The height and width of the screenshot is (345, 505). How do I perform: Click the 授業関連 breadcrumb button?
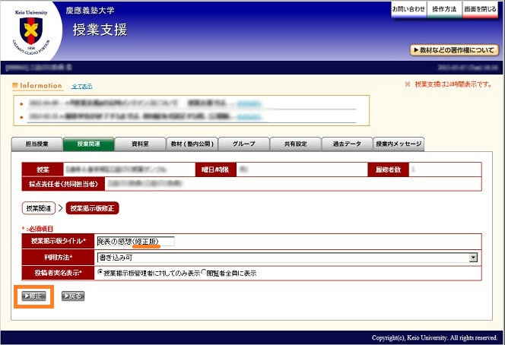(x=39, y=207)
